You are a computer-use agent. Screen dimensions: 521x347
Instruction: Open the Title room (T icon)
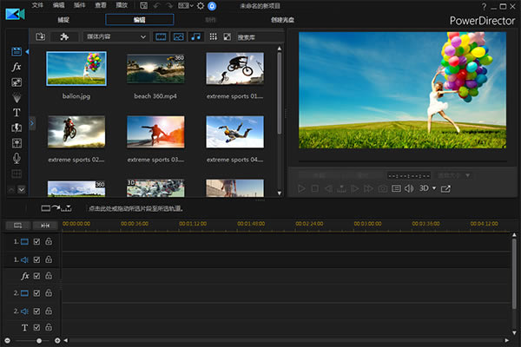click(16, 113)
